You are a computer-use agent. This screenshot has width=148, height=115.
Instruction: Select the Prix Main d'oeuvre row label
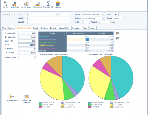[x=47, y=45]
